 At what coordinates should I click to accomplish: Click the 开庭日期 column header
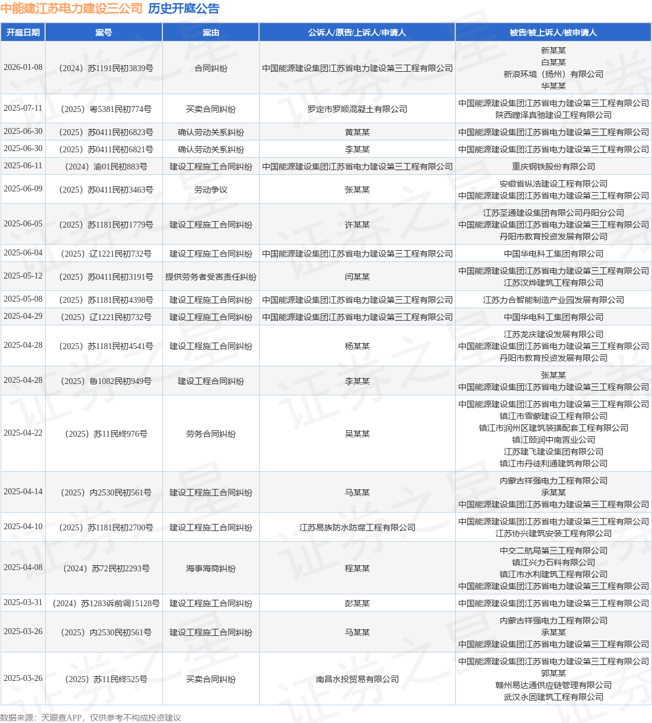click(x=23, y=33)
